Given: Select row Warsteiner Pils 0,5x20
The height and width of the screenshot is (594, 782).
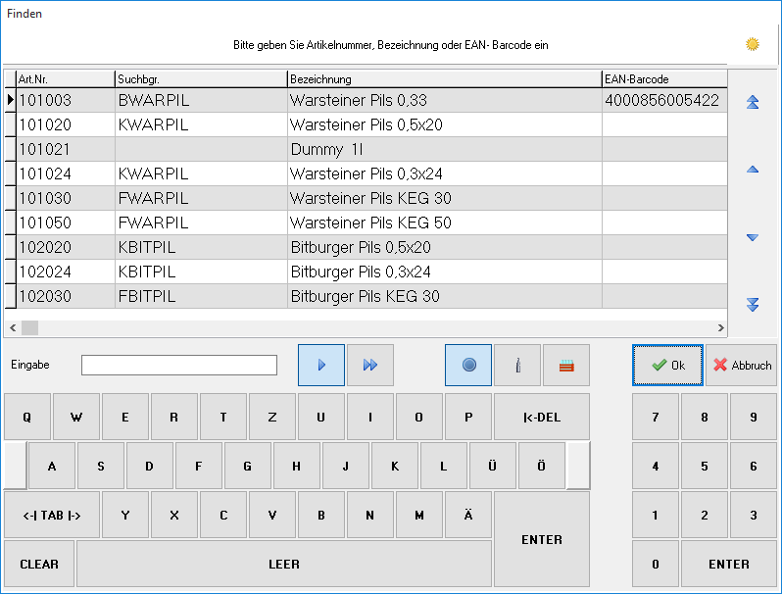Looking at the screenshot, I should pyautogui.click(x=366, y=124).
